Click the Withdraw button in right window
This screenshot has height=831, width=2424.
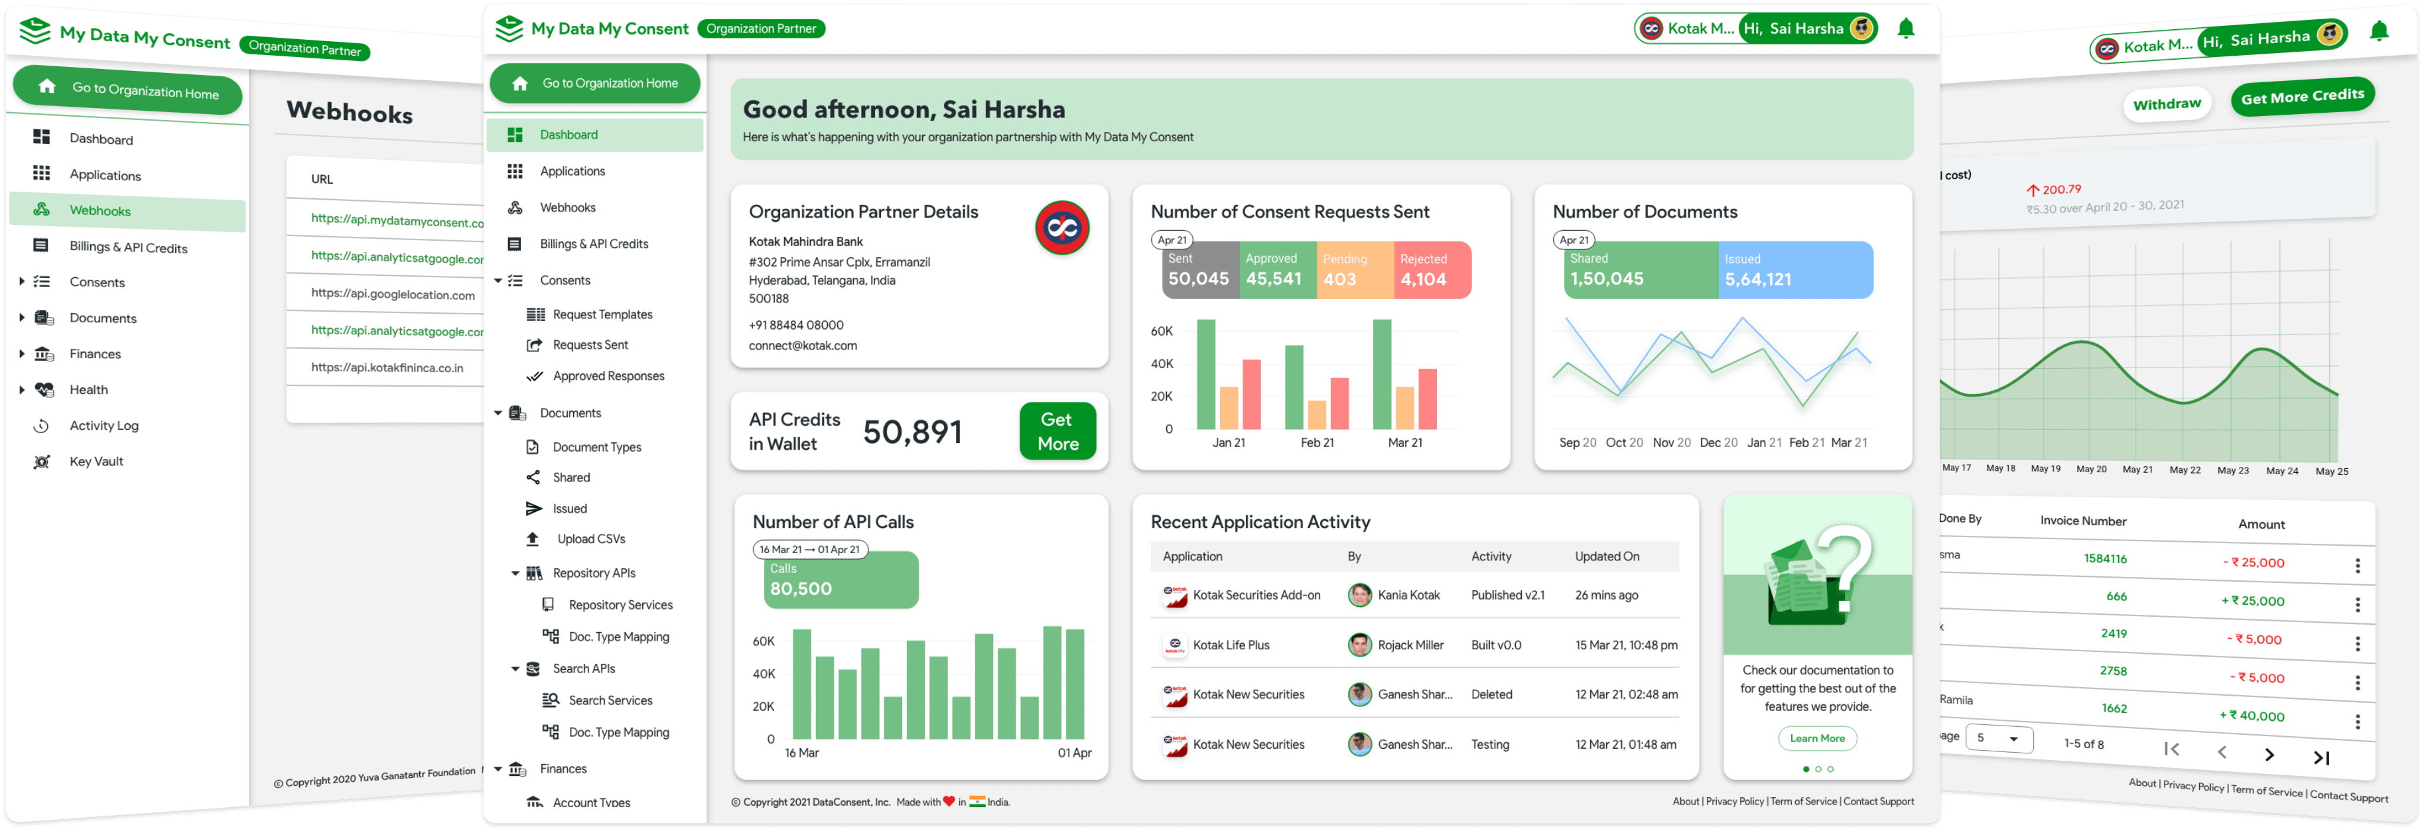[x=2166, y=105]
